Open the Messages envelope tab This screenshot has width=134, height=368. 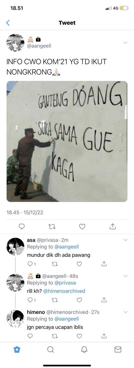pos(117,350)
